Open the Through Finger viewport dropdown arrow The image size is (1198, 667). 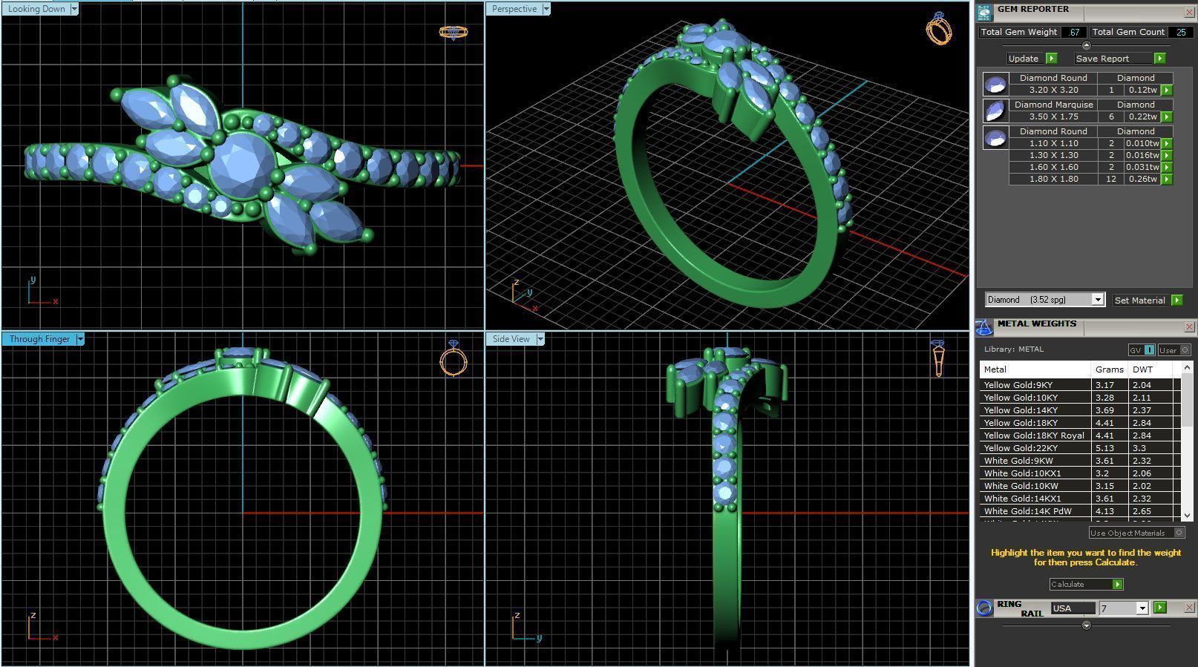(80, 339)
